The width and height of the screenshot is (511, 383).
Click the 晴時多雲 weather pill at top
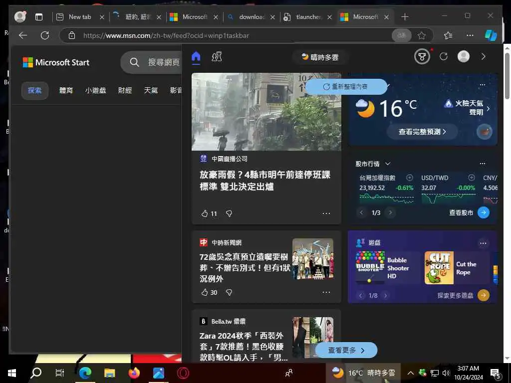pyautogui.click(x=320, y=57)
